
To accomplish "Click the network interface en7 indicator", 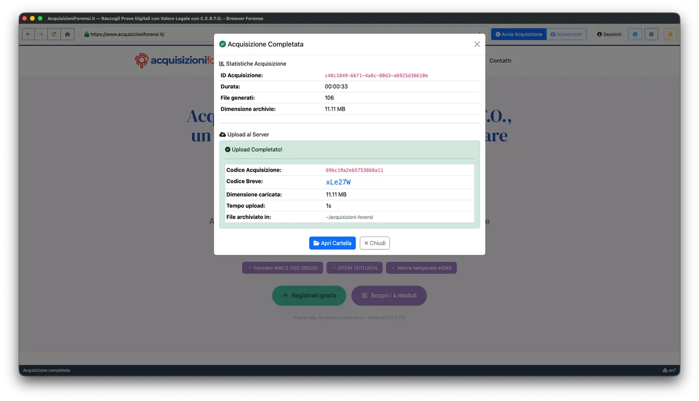I will [x=669, y=370].
